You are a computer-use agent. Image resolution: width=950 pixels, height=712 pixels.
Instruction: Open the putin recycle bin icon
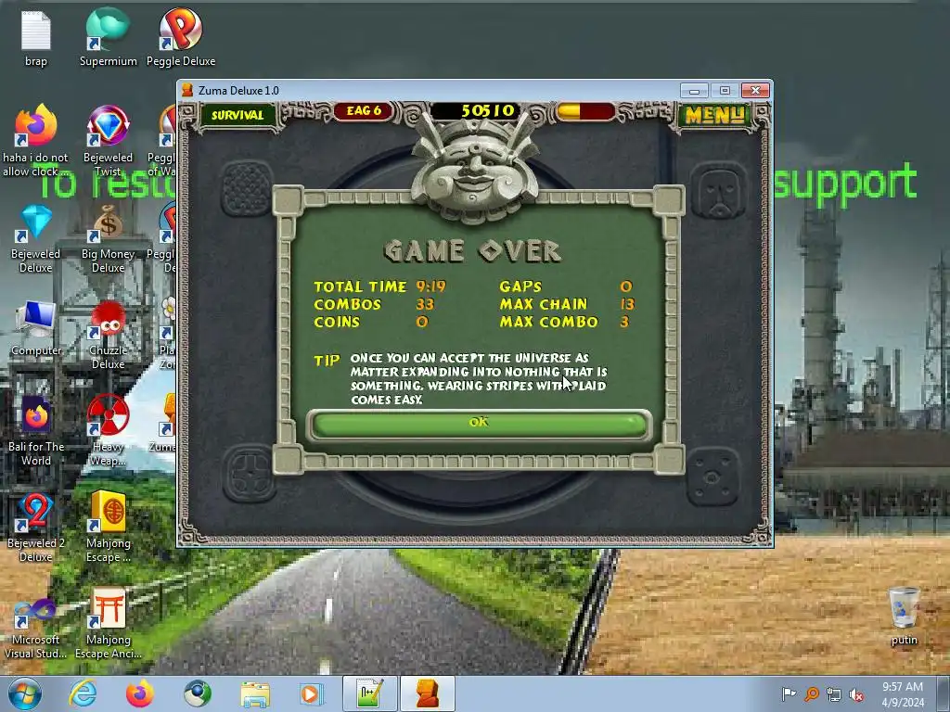904,616
